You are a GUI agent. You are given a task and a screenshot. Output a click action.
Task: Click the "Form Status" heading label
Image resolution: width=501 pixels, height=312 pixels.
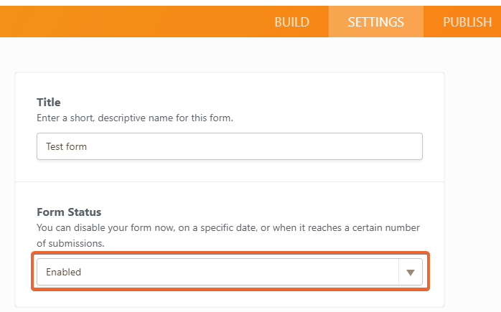click(69, 212)
